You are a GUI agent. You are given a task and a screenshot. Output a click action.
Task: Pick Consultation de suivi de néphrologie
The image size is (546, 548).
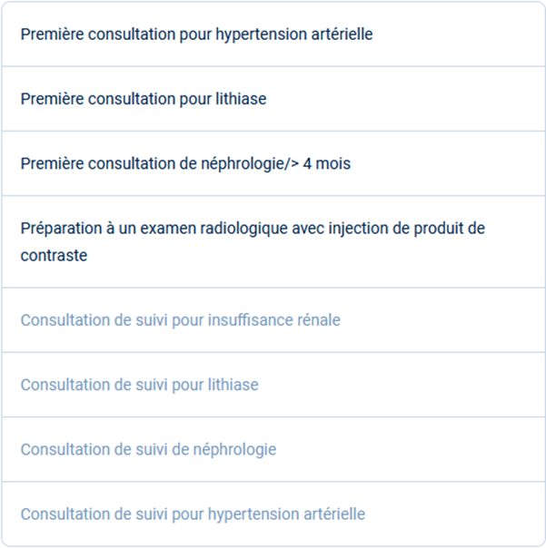tap(273, 449)
